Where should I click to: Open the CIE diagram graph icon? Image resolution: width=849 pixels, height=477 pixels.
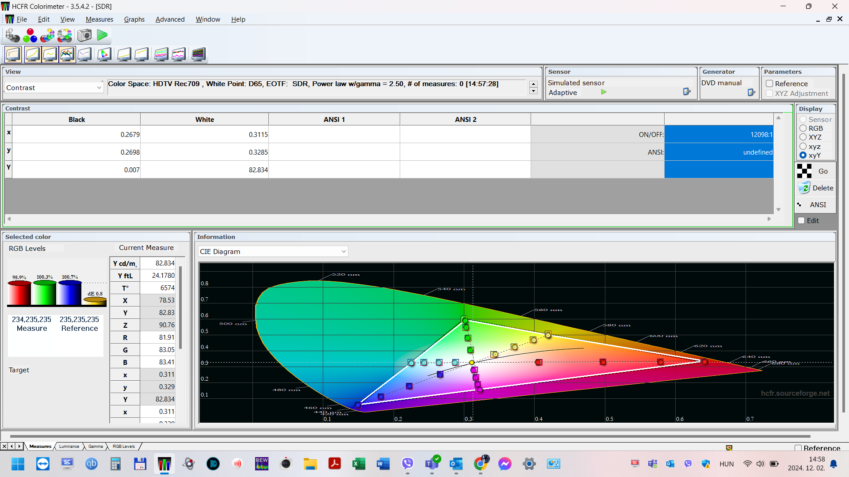pyautogui.click(x=104, y=54)
